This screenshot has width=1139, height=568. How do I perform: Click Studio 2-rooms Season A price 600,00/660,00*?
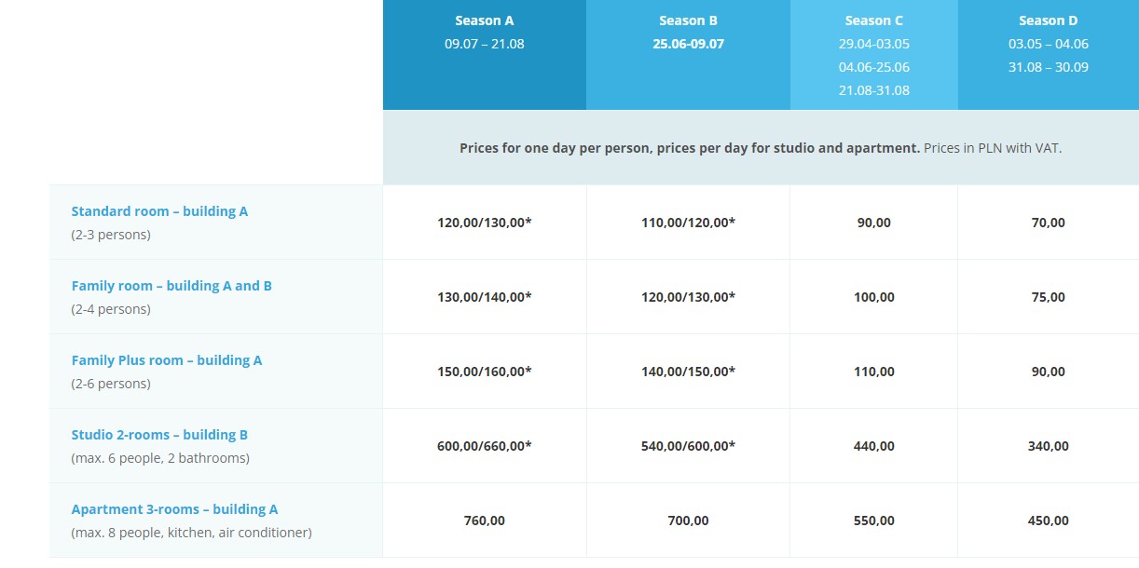484,446
